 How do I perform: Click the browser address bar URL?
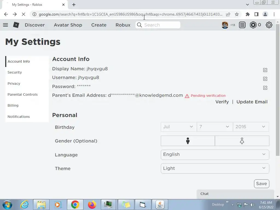(x=130, y=14)
